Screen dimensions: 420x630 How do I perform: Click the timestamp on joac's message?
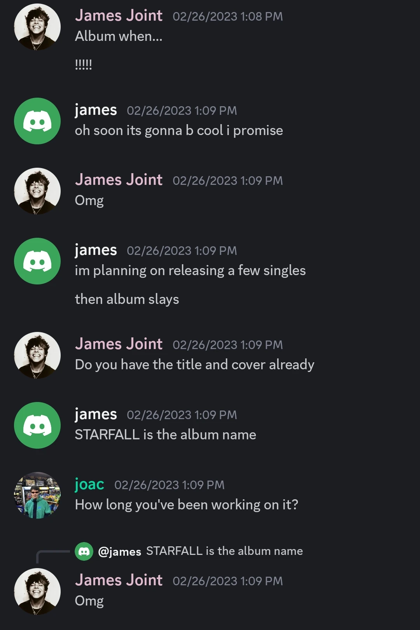pyautogui.click(x=169, y=485)
